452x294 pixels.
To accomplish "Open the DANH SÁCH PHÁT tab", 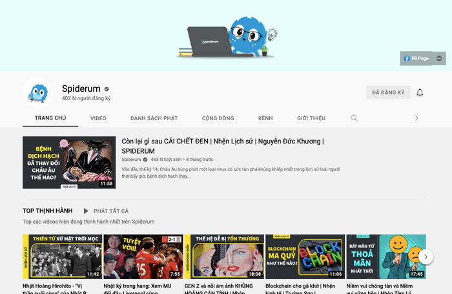I will click(154, 118).
